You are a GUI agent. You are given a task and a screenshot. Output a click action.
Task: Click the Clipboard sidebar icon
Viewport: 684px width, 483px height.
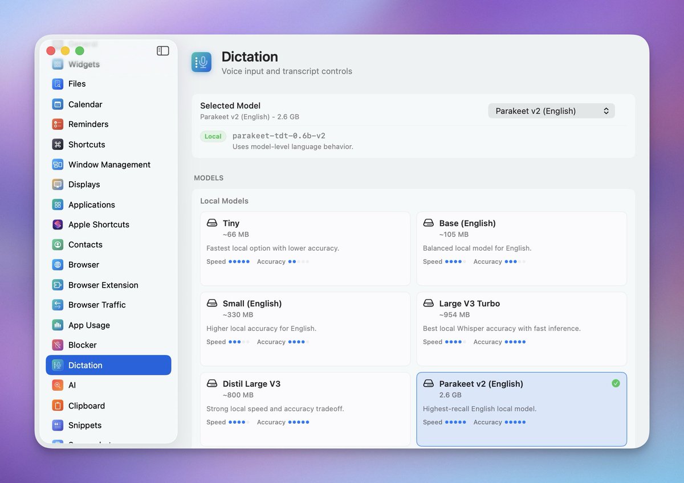pos(58,406)
